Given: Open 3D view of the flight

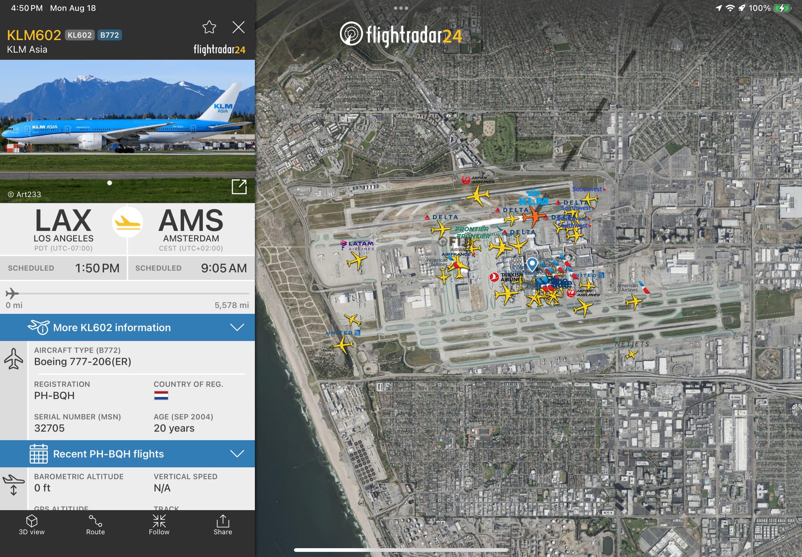Looking at the screenshot, I should point(32,525).
